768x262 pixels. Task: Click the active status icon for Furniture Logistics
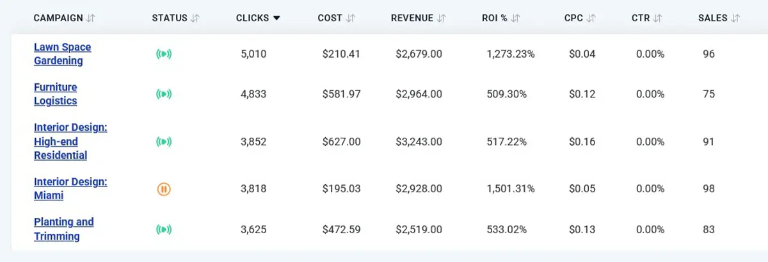click(164, 94)
